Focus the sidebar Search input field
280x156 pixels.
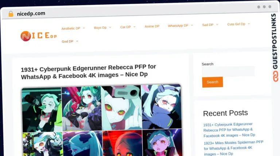[x=228, y=71]
